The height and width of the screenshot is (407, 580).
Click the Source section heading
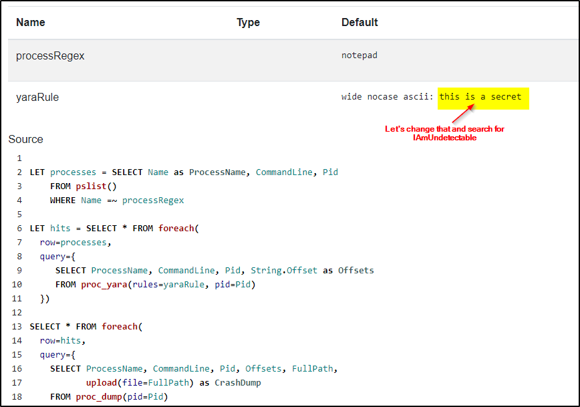point(25,139)
